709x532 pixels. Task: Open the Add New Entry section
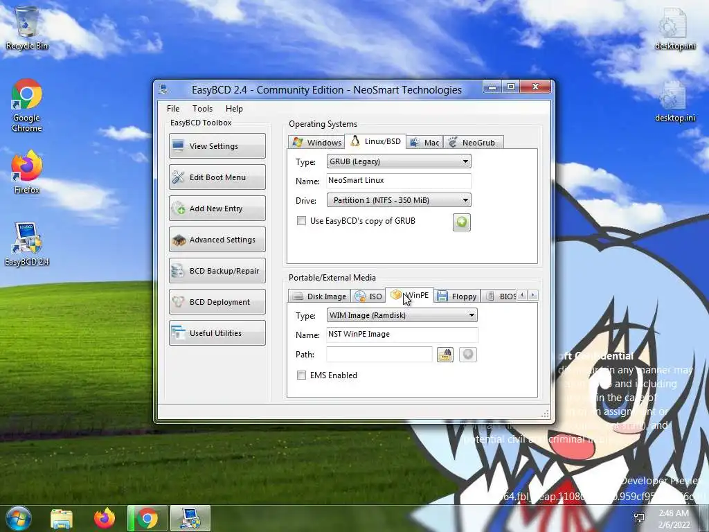(217, 208)
